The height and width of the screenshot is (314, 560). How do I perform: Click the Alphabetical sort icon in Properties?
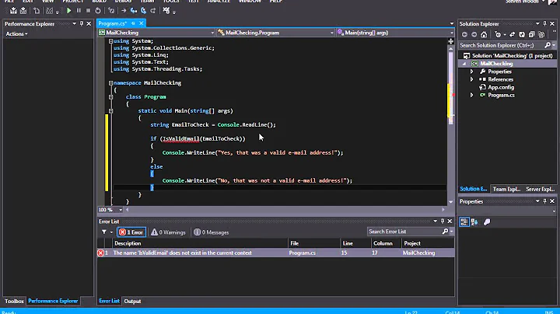pos(474,222)
